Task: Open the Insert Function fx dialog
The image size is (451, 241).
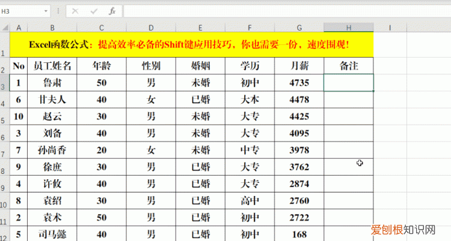Action: (112, 11)
